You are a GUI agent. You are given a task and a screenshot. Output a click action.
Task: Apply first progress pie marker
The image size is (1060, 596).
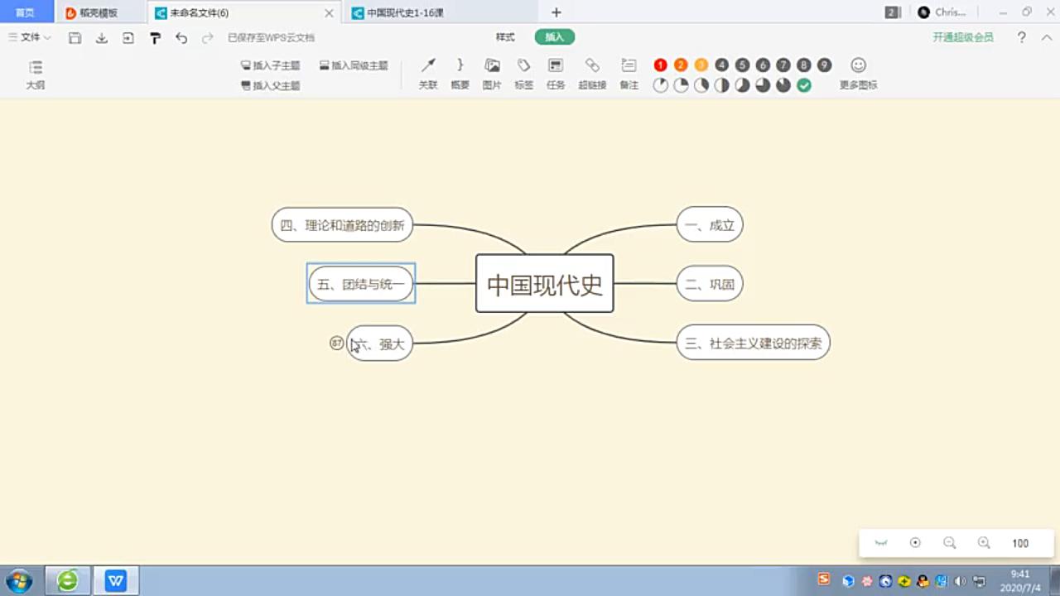(x=660, y=85)
